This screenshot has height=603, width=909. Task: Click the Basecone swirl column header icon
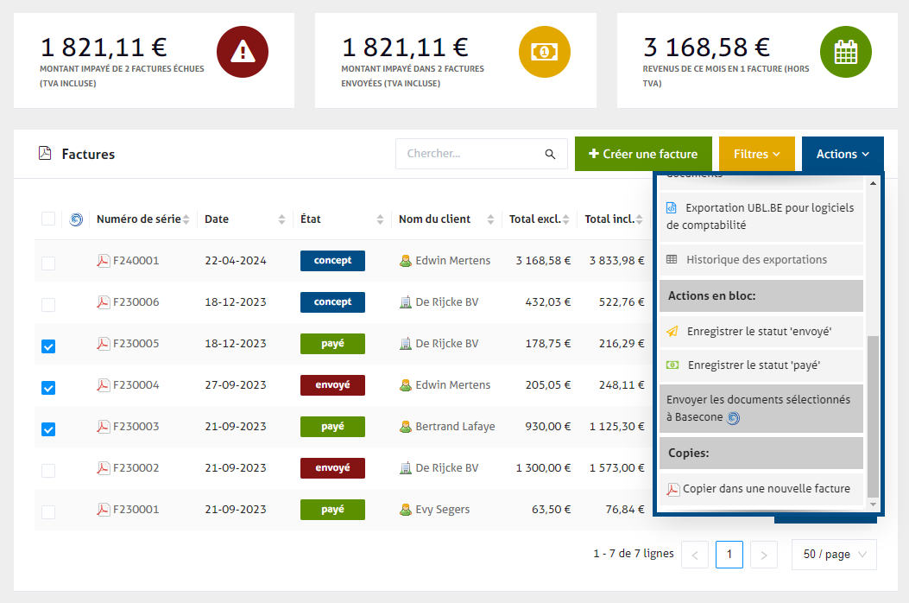point(76,219)
